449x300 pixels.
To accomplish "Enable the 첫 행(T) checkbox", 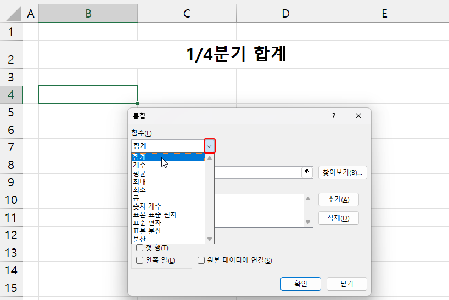I will click(140, 248).
